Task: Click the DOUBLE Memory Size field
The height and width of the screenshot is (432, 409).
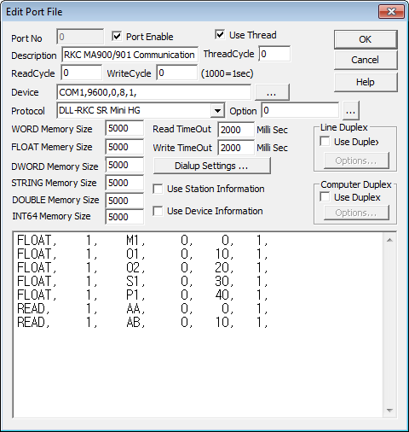Action: pos(124,201)
